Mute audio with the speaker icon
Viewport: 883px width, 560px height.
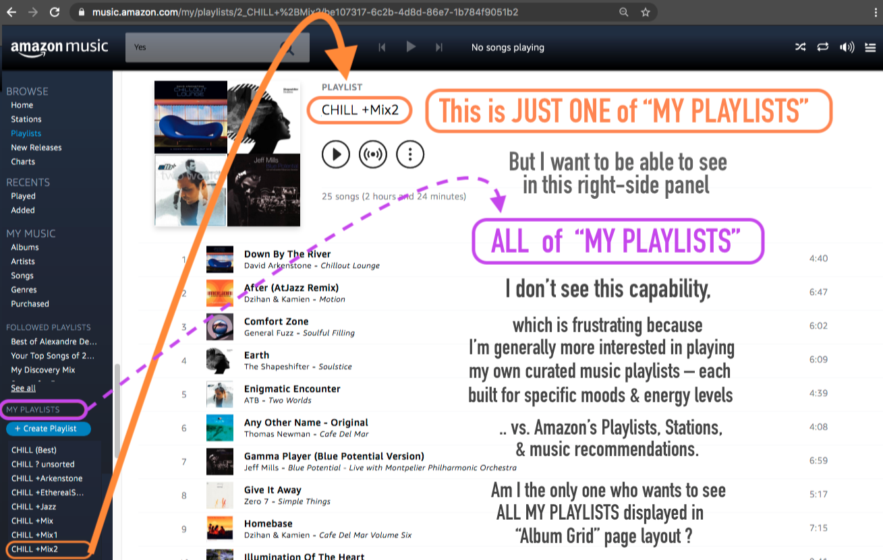tap(847, 47)
